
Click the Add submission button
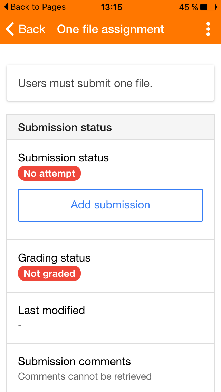tap(110, 205)
